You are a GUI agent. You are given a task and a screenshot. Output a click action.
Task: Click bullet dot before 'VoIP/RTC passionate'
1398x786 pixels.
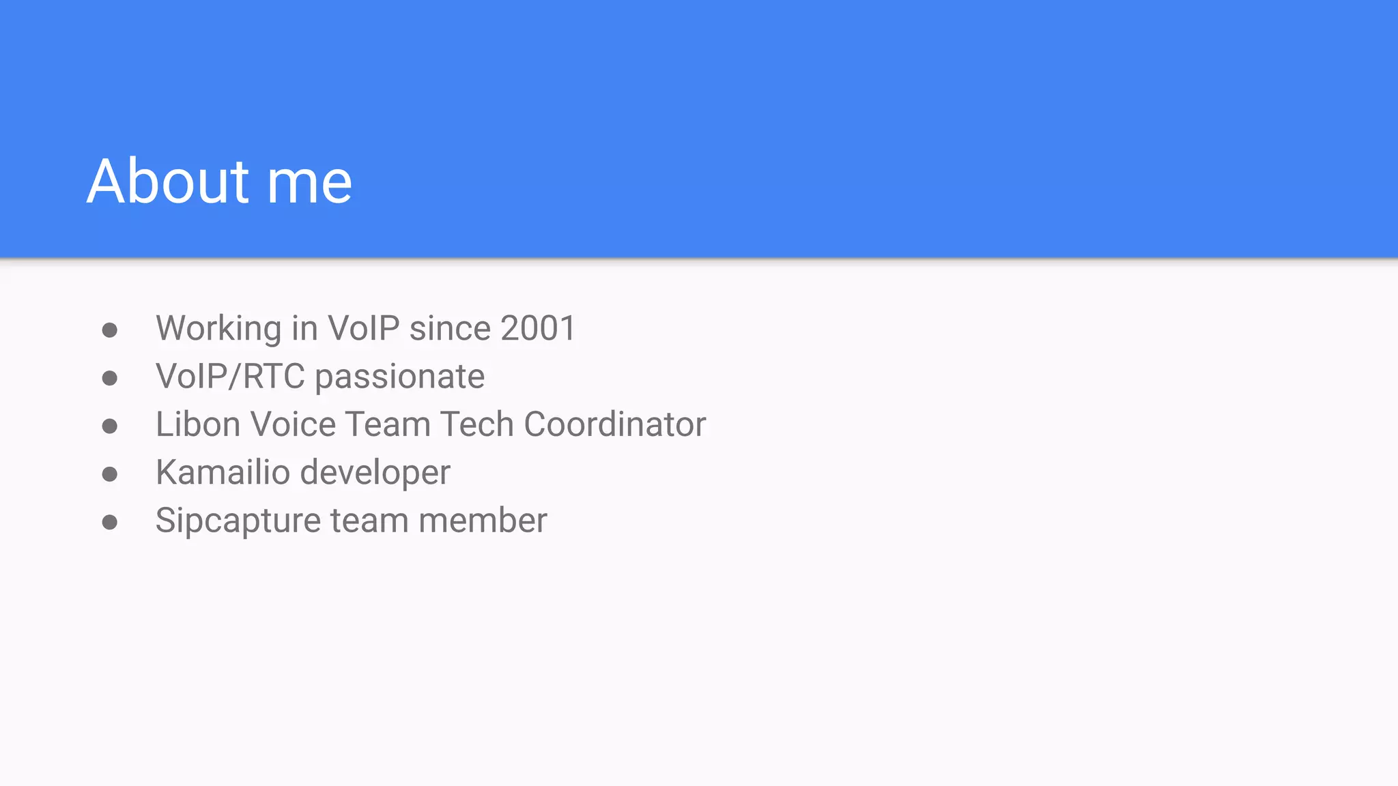click(109, 378)
